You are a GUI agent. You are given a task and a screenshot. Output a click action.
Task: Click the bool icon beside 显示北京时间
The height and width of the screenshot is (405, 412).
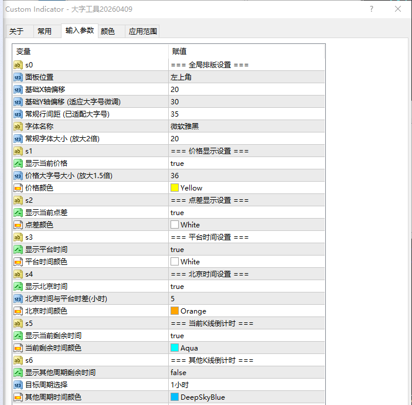click(18, 287)
